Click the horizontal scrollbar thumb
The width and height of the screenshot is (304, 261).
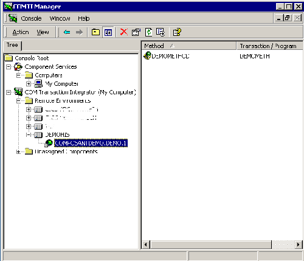[x=211, y=245]
